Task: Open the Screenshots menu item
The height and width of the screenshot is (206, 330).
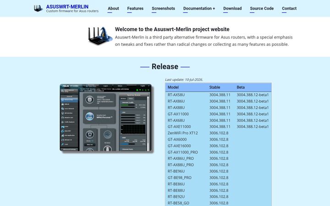Action: point(163,8)
